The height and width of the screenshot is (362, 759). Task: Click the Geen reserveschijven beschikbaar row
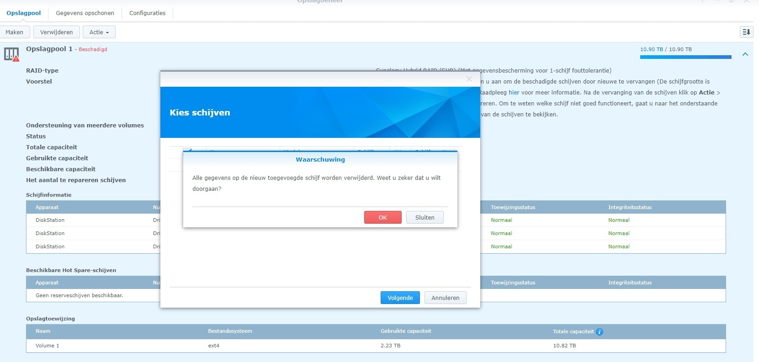coord(376,295)
